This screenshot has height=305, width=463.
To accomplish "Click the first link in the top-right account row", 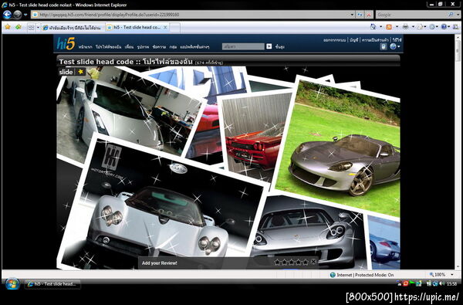I will coord(335,39).
